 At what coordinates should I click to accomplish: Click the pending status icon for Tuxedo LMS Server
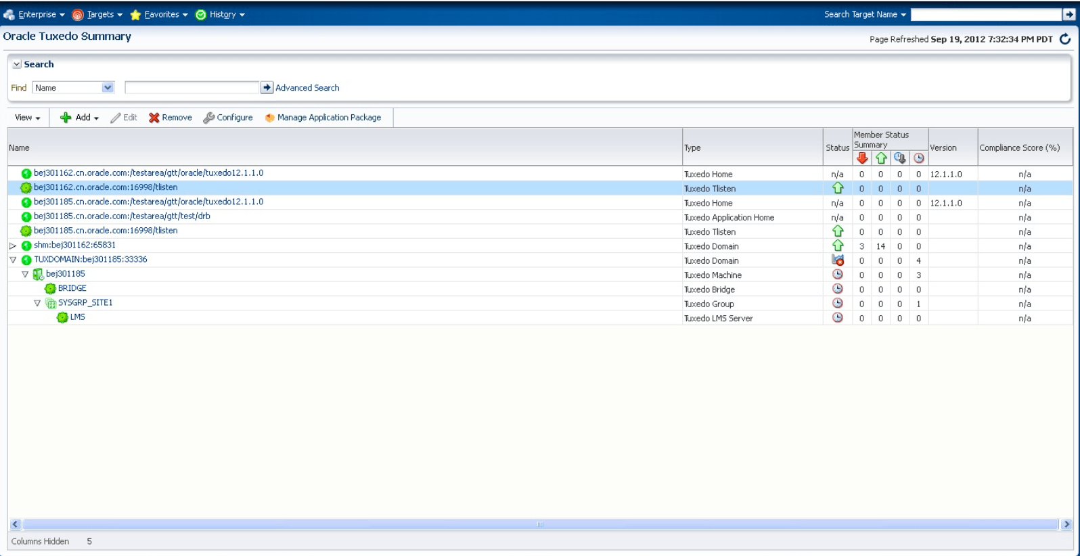[x=838, y=317]
